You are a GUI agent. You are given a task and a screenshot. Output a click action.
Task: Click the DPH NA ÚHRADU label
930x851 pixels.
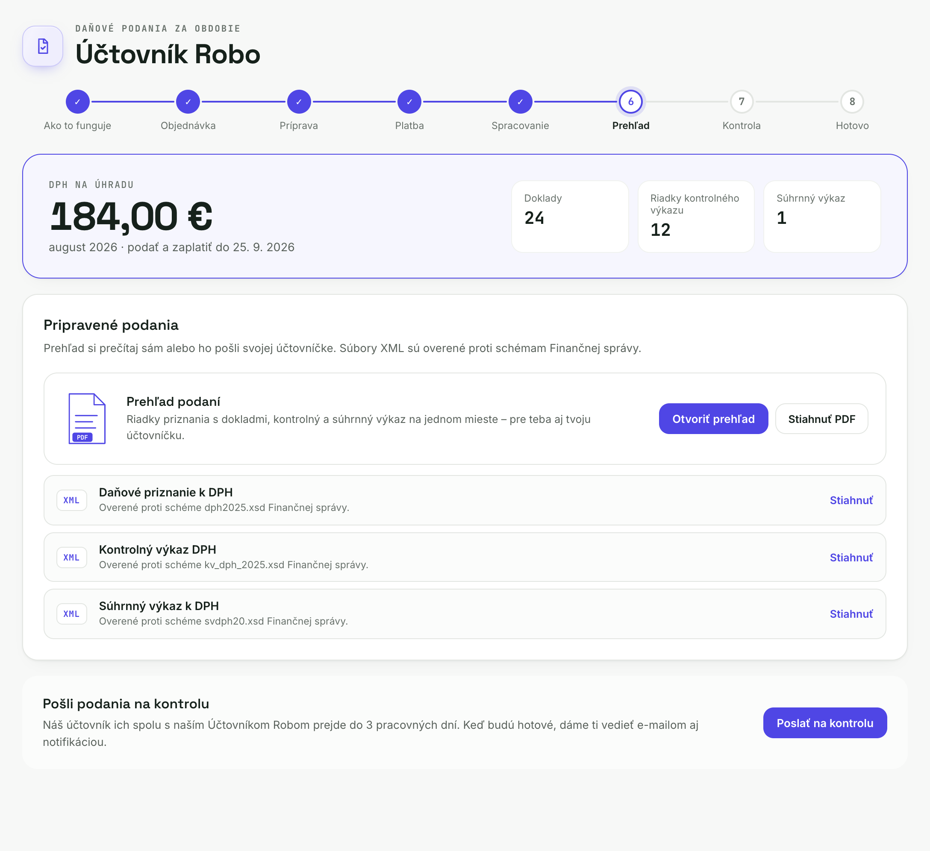[91, 185]
